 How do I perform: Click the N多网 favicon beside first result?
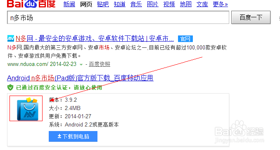coord(11,38)
